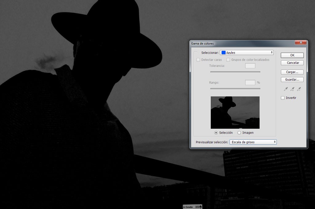The height and width of the screenshot is (209, 315).
Task: Confirm with the OK button
Action: click(292, 55)
